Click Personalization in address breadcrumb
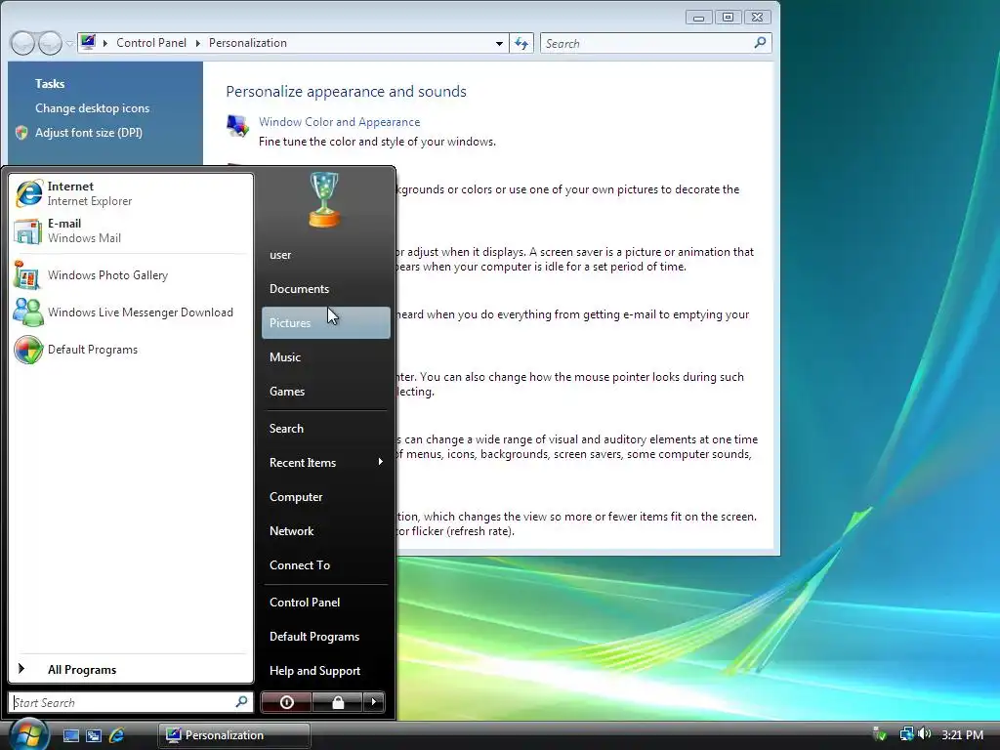The image size is (1000, 750). pos(247,43)
